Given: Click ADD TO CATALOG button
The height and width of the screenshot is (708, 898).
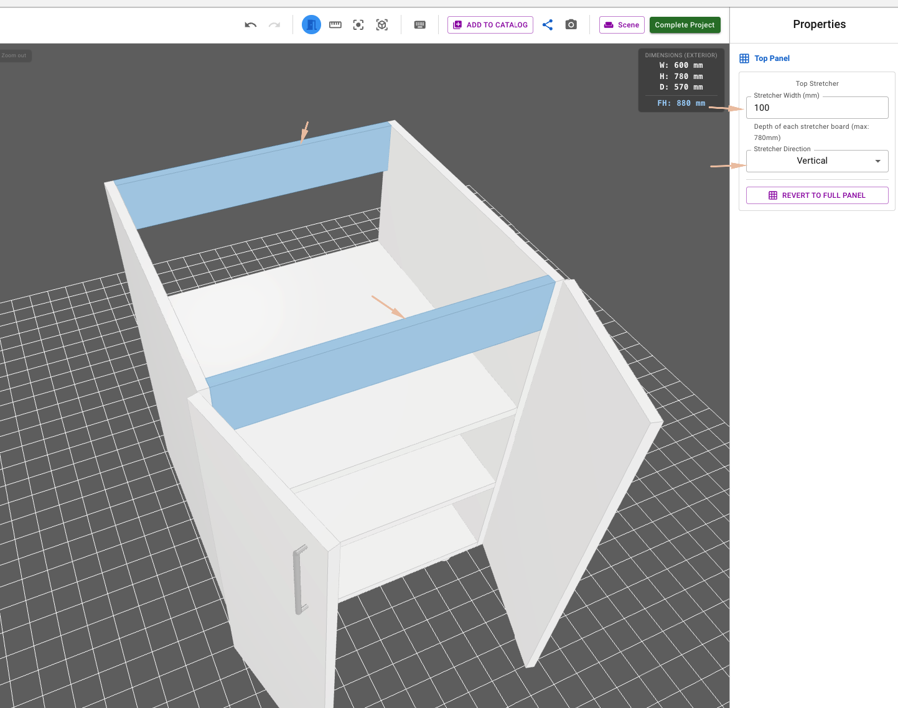Looking at the screenshot, I should (x=490, y=25).
